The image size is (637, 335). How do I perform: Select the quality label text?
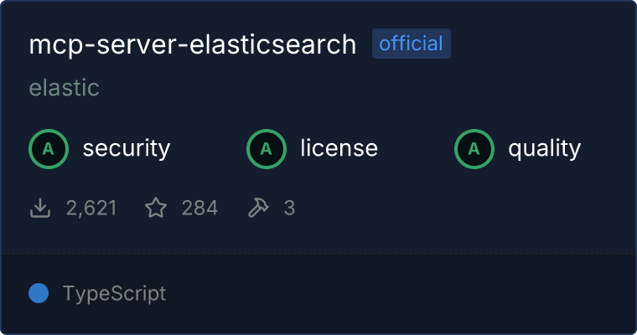tap(544, 148)
